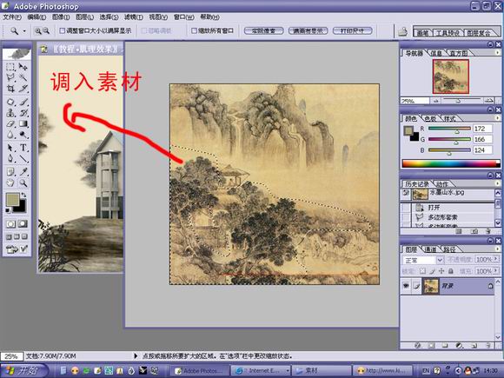Select the Blur tool
This screenshot has height=378, width=504.
(x=10, y=135)
